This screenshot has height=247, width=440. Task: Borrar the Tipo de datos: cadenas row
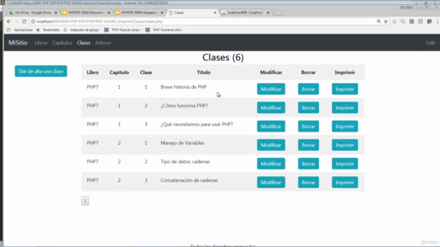(x=309, y=164)
